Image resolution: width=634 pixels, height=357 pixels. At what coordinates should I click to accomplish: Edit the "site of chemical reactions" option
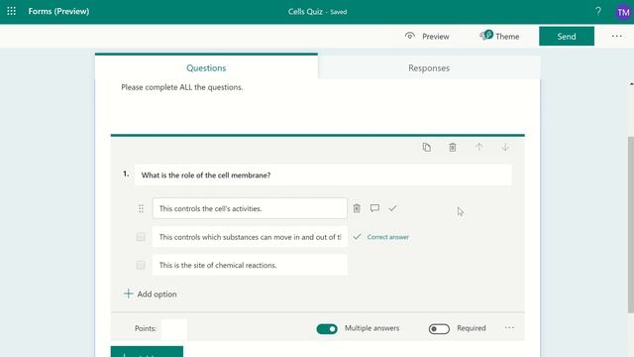(250, 265)
